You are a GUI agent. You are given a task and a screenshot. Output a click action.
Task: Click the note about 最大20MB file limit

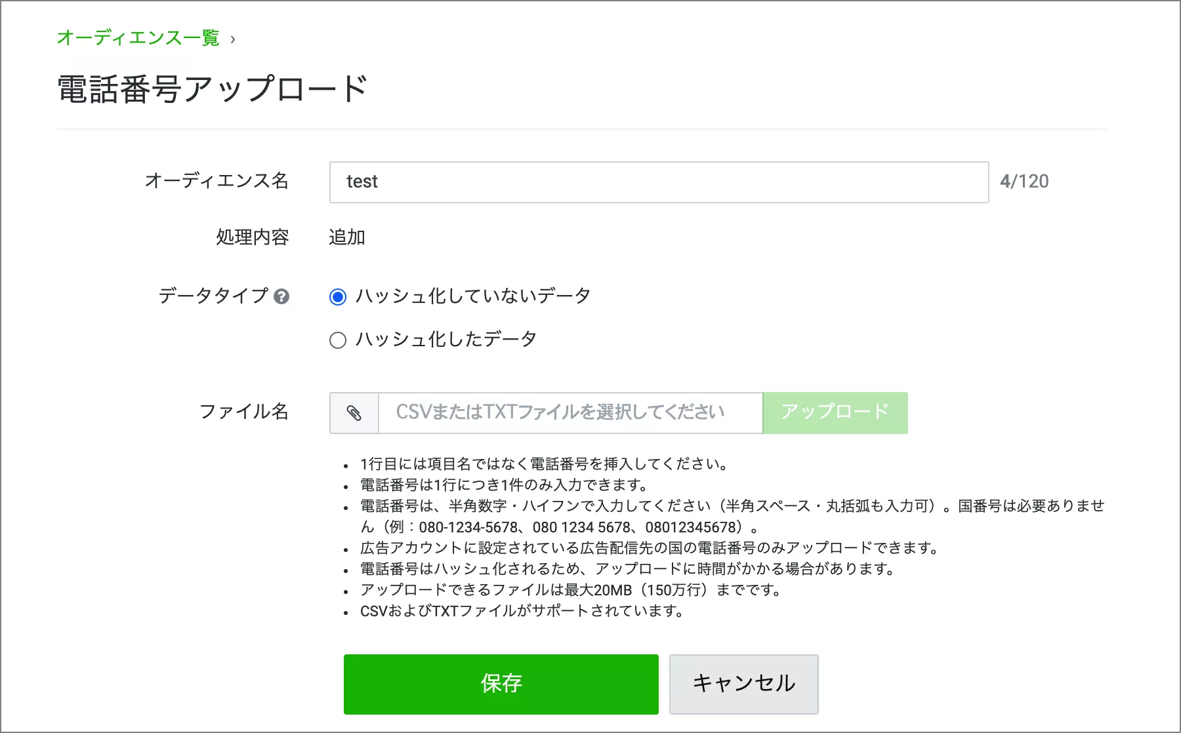[x=571, y=590]
